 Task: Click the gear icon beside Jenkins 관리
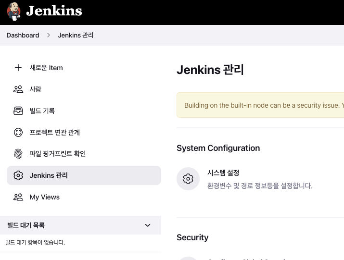coord(18,175)
